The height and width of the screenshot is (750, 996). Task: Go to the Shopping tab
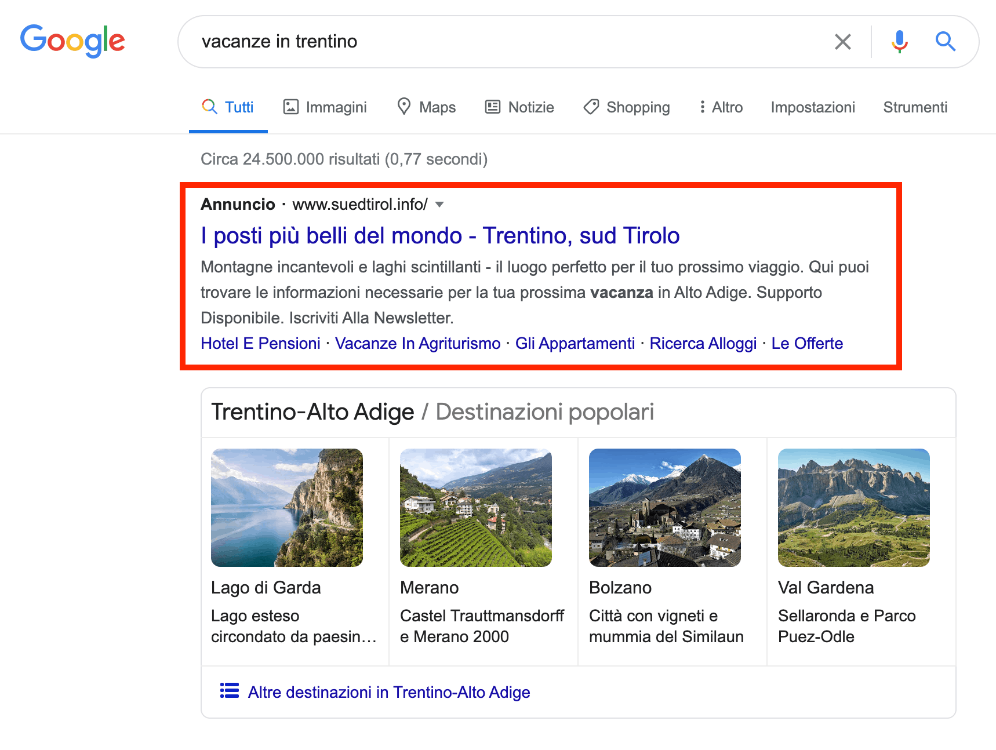pyautogui.click(x=627, y=107)
